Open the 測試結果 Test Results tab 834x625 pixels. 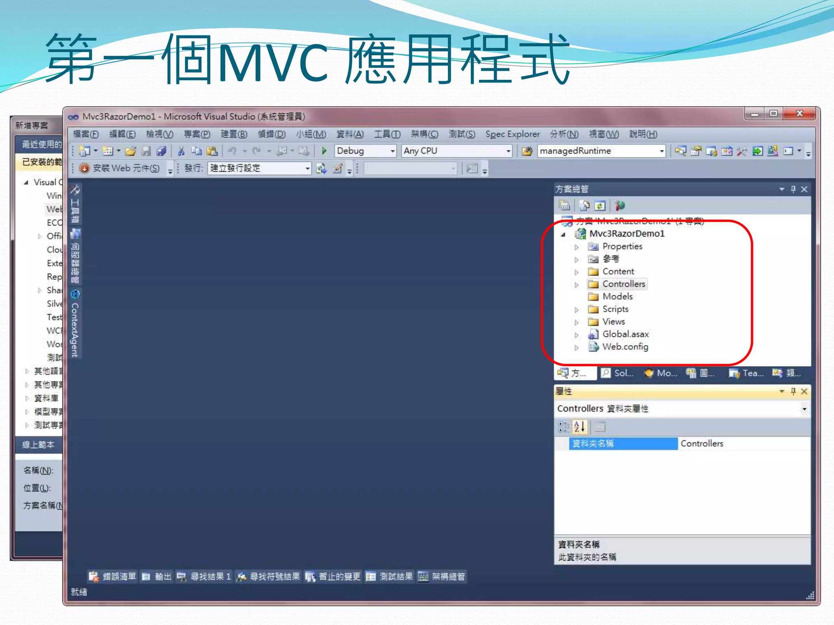389,577
